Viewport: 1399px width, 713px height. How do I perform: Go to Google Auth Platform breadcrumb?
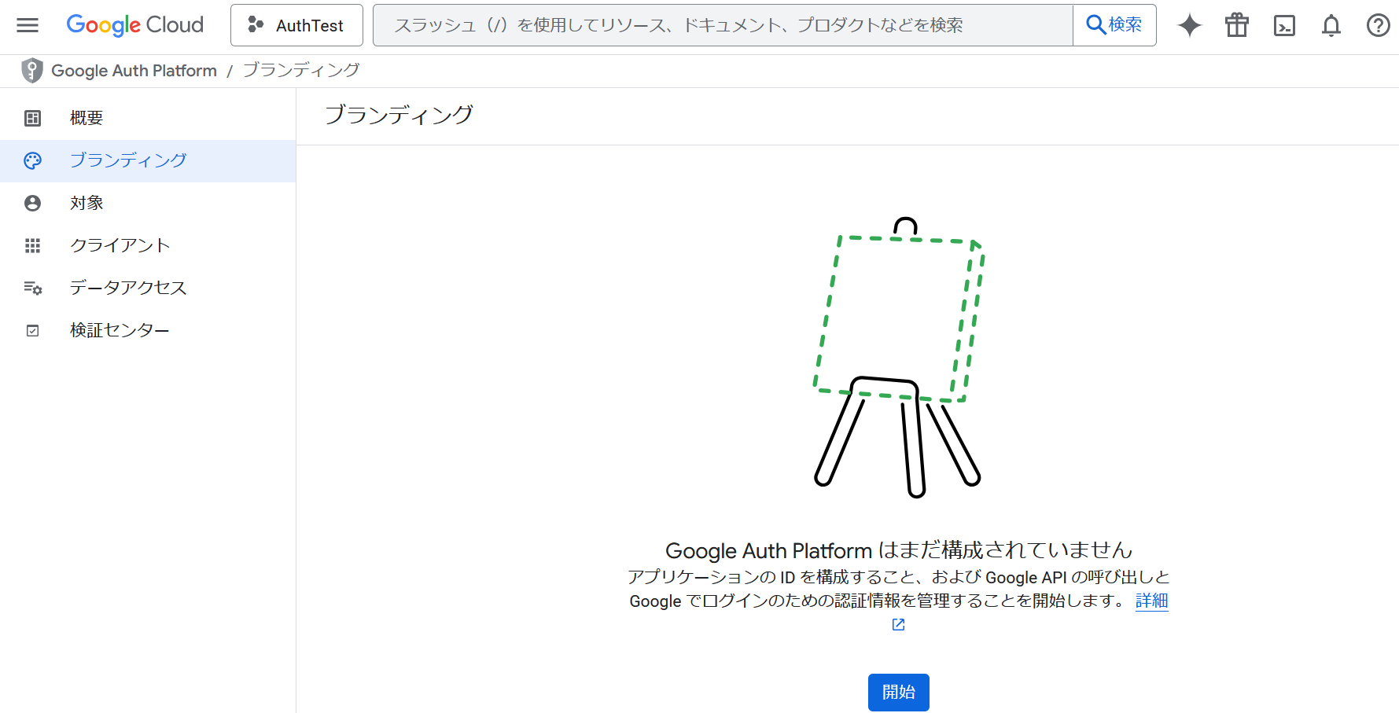point(134,71)
